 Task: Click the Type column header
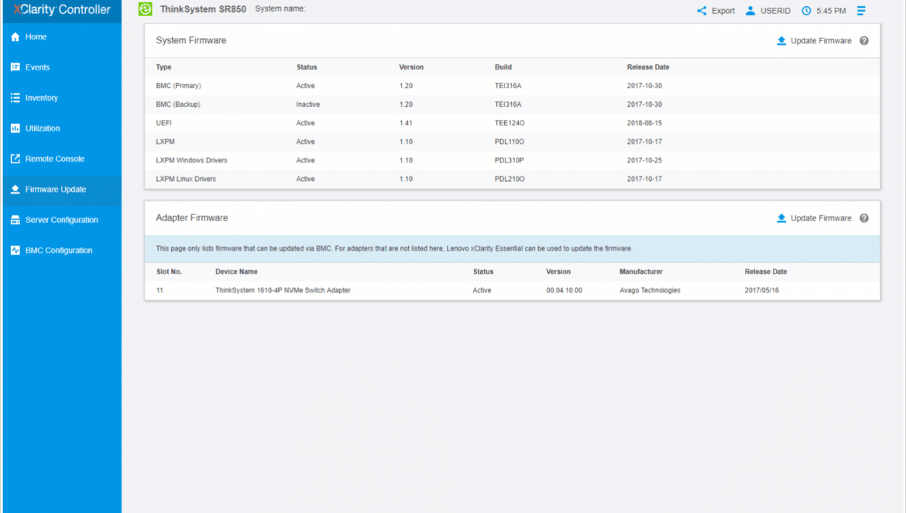coord(163,67)
